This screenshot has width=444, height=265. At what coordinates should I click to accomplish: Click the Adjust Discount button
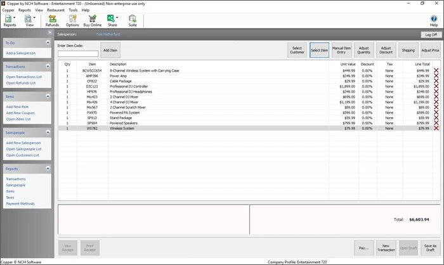[x=386, y=50]
